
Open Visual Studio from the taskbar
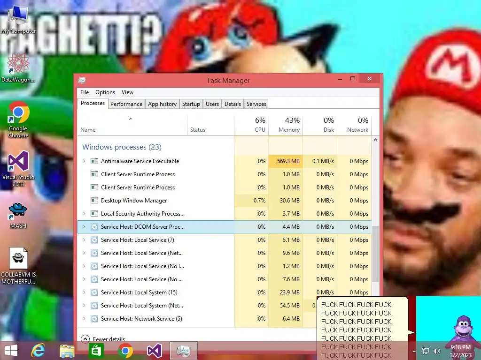point(154,351)
